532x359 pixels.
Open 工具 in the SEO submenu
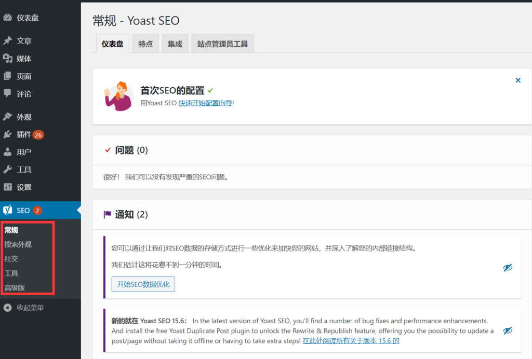pyautogui.click(x=11, y=273)
